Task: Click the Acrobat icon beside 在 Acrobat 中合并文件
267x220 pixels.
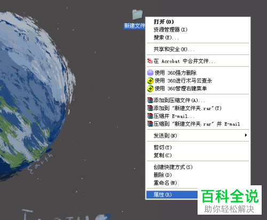Action: (150, 61)
